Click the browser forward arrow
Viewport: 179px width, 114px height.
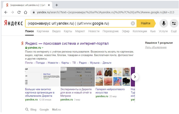12,12
